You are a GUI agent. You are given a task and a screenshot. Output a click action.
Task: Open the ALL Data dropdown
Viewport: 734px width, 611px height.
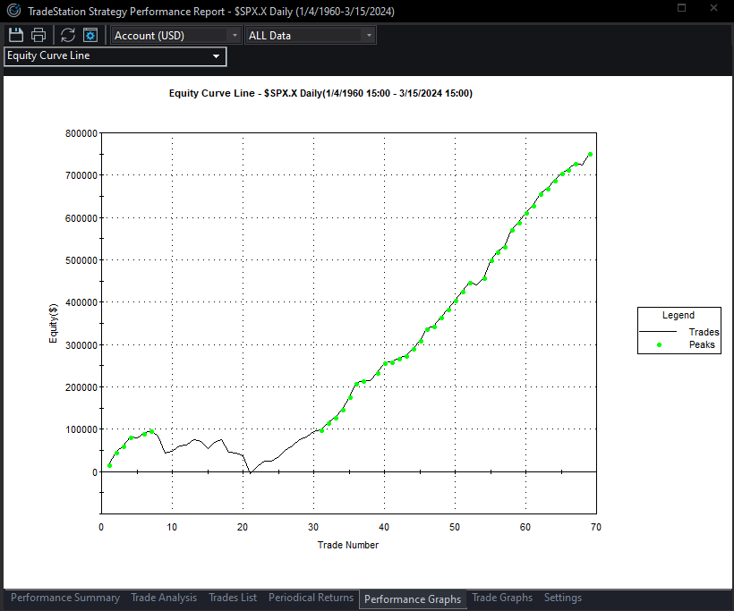(310, 36)
